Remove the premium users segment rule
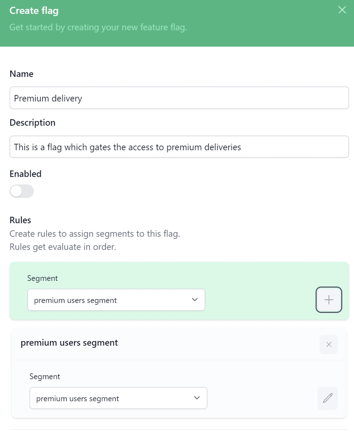Viewport: 354px width, 435px height. (x=329, y=345)
